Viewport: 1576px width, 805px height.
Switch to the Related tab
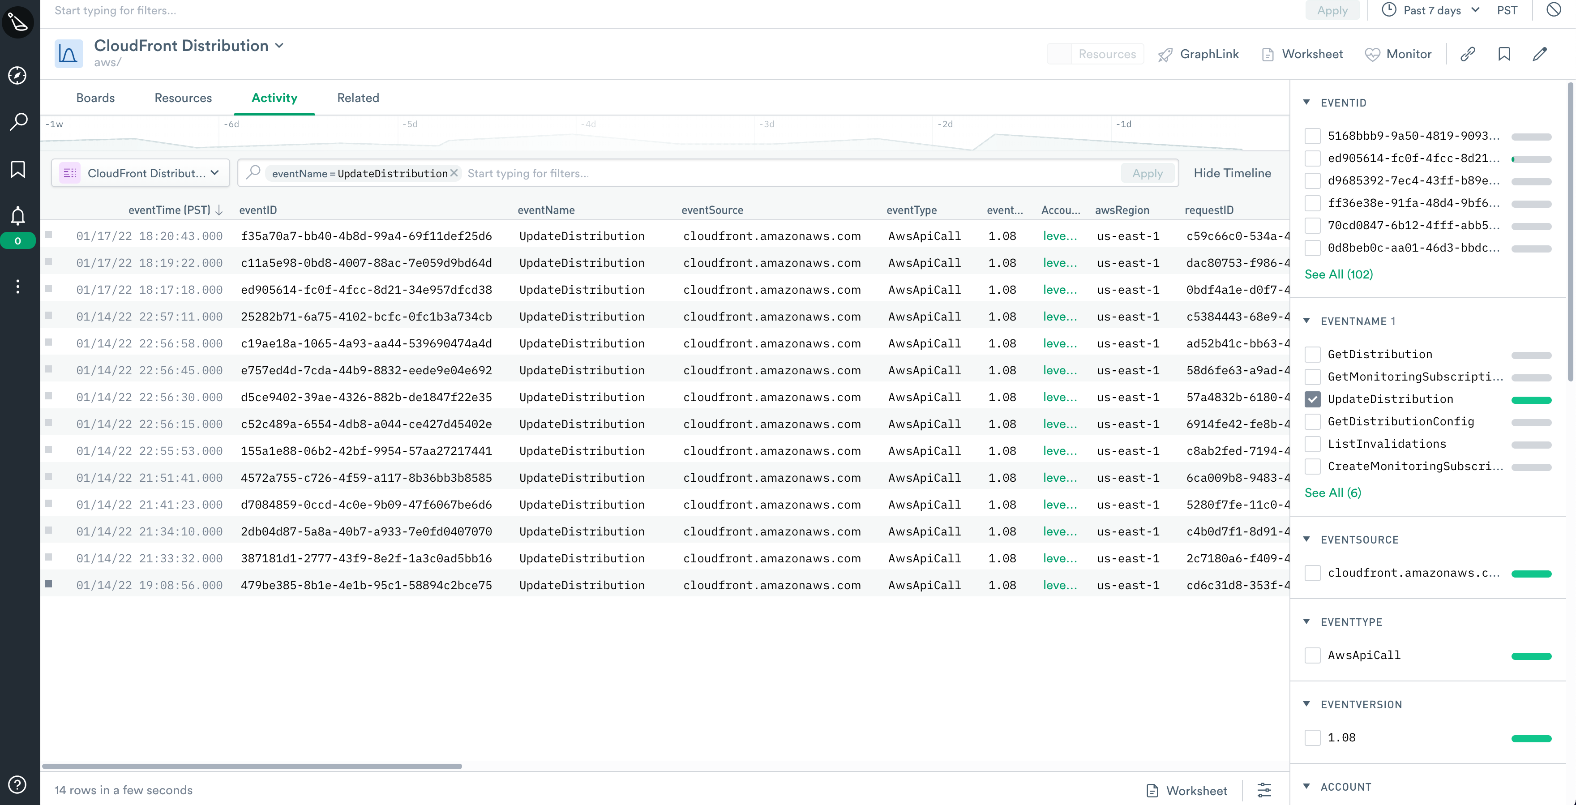[x=358, y=98]
